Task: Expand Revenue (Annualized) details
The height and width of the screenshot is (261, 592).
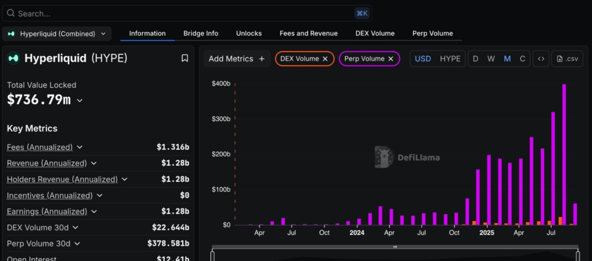Action: pyautogui.click(x=94, y=163)
